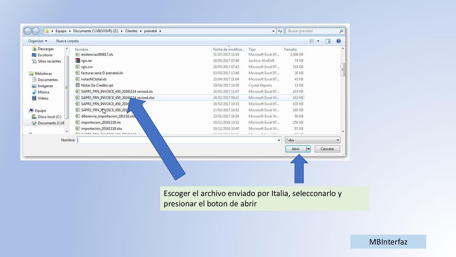Open the address bar history dropdown

click(273, 31)
